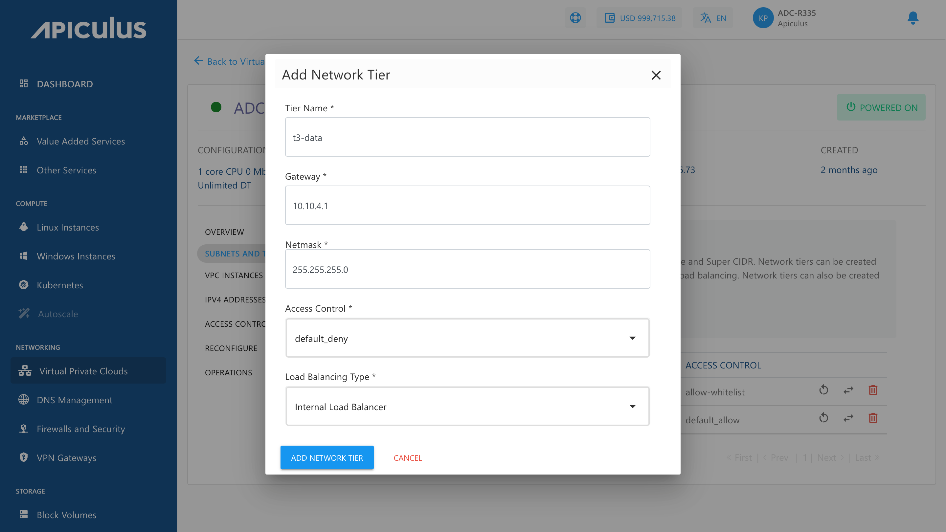Click the Kubernetes compute icon
The height and width of the screenshot is (532, 946).
[x=23, y=284]
